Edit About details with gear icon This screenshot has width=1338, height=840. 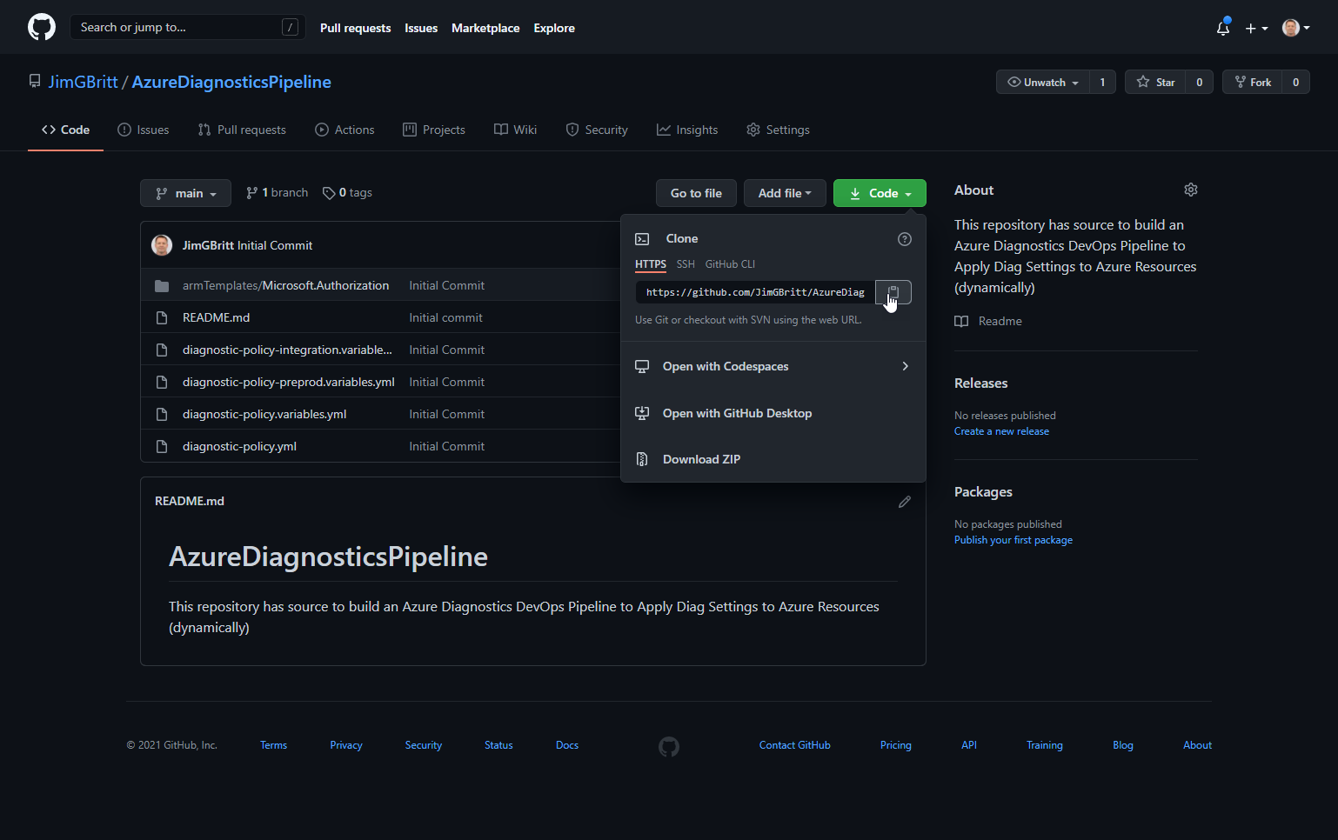1191,190
